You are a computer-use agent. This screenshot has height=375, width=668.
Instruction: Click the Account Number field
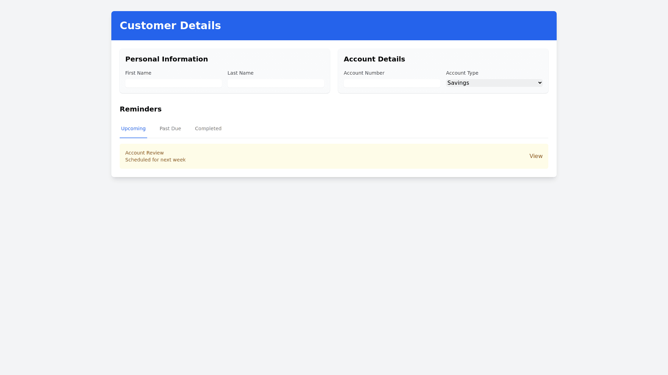point(392,83)
